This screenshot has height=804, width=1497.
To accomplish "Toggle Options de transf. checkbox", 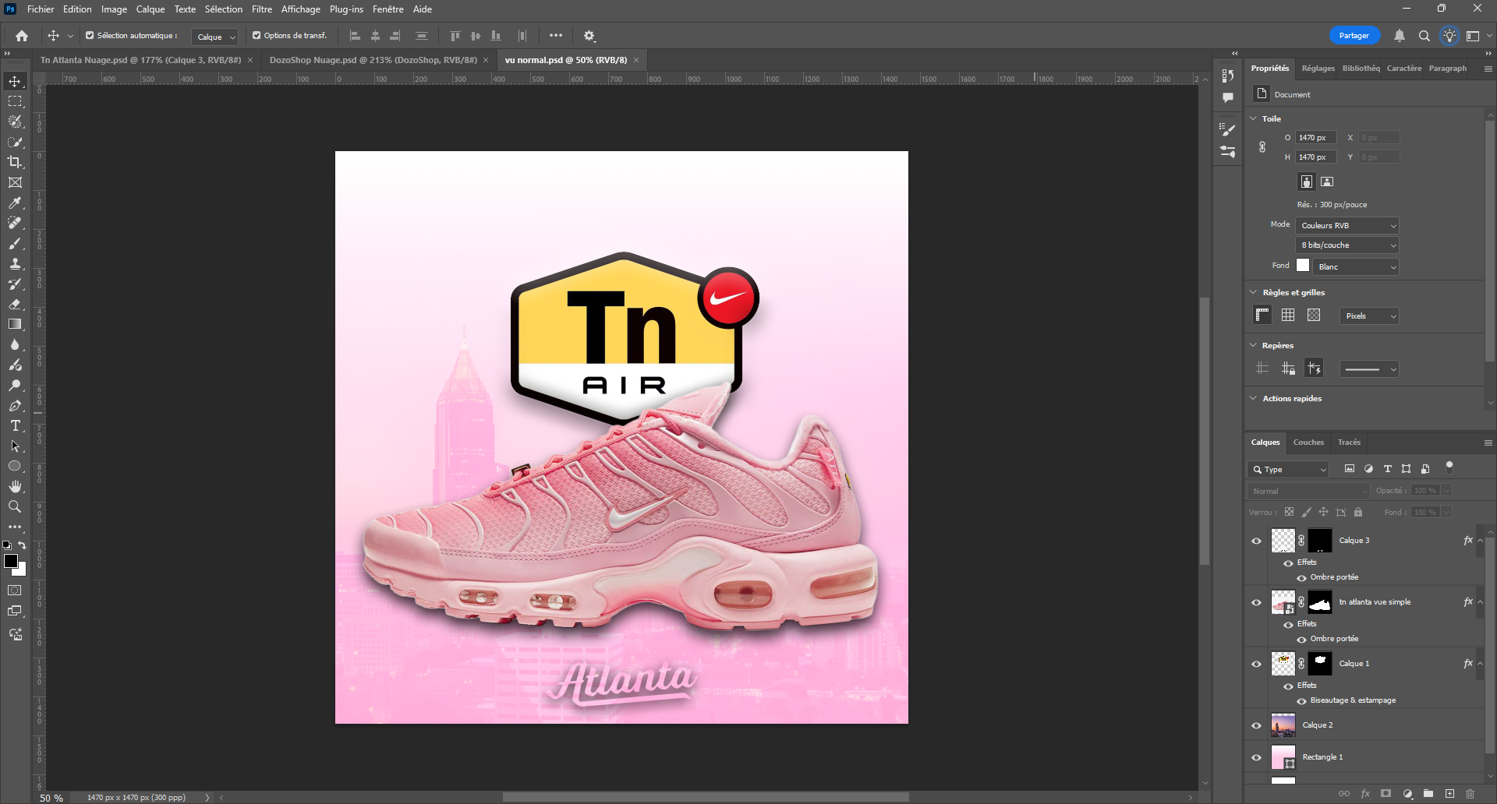I will (x=257, y=36).
